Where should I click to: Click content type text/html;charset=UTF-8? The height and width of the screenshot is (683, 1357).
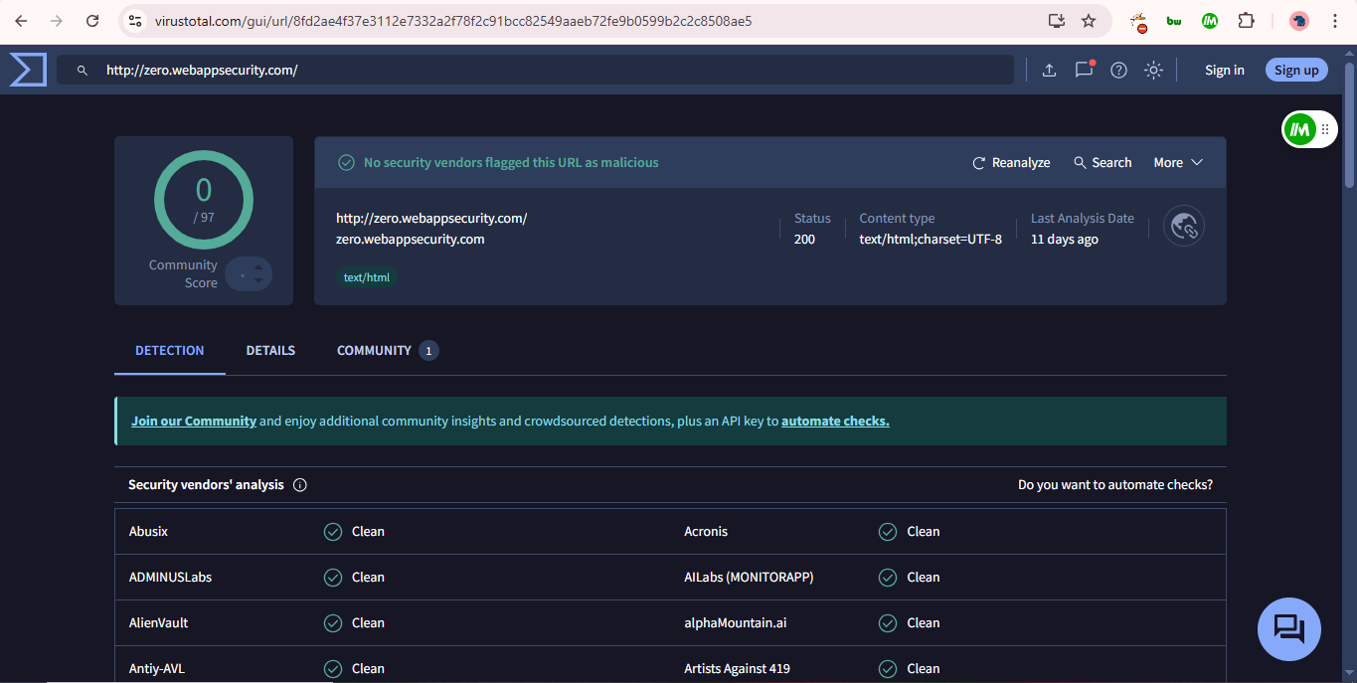931,240
